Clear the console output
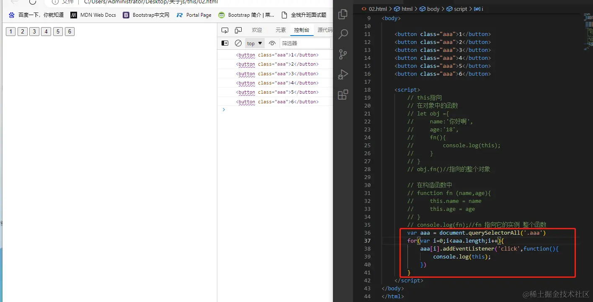 [x=238, y=43]
